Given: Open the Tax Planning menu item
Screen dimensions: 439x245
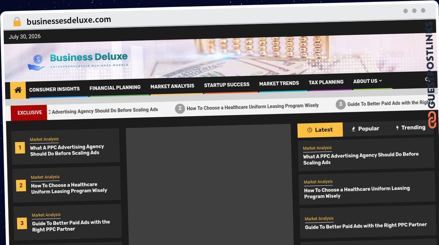Looking at the screenshot, I should click(326, 82).
